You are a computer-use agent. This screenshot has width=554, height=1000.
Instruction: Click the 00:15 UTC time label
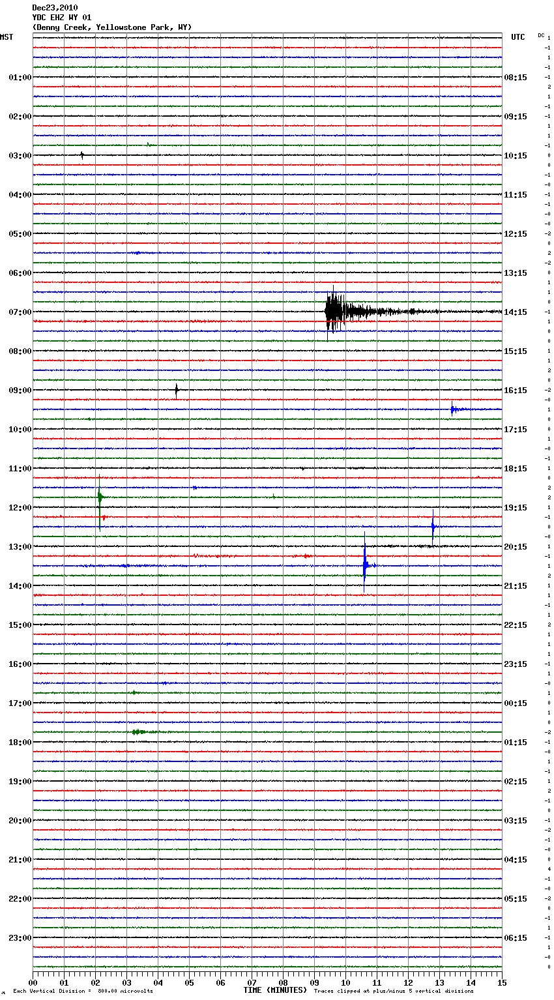pyautogui.click(x=516, y=703)
